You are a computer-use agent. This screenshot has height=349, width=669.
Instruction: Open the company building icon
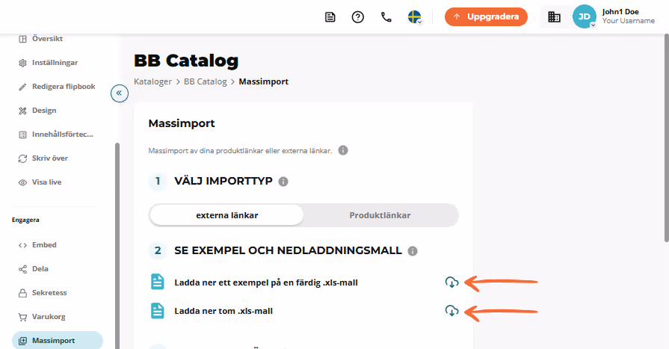tap(554, 17)
